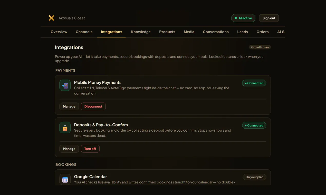Click the 'Power up your AI' intro text
Image resolution: width=326 pixels, height=195 pixels.
pyautogui.click(x=159, y=59)
